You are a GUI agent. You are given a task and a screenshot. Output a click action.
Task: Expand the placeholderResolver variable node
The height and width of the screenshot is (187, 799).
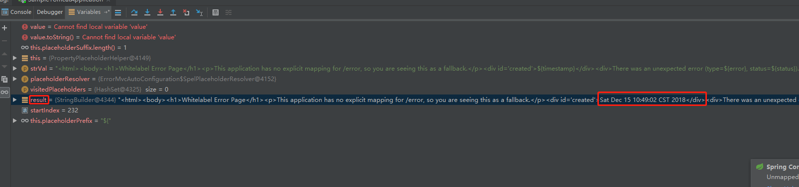click(15, 79)
